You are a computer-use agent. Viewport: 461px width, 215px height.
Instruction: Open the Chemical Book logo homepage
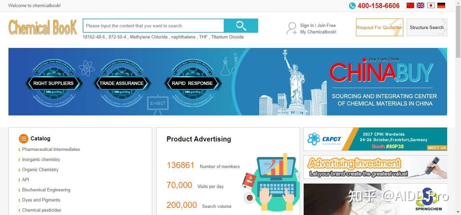click(43, 27)
